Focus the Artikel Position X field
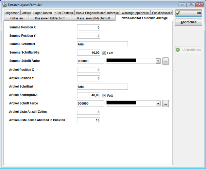 (x=88, y=70)
